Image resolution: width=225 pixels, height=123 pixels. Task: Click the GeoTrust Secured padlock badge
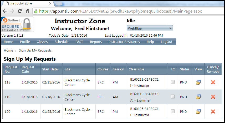click(17, 25)
